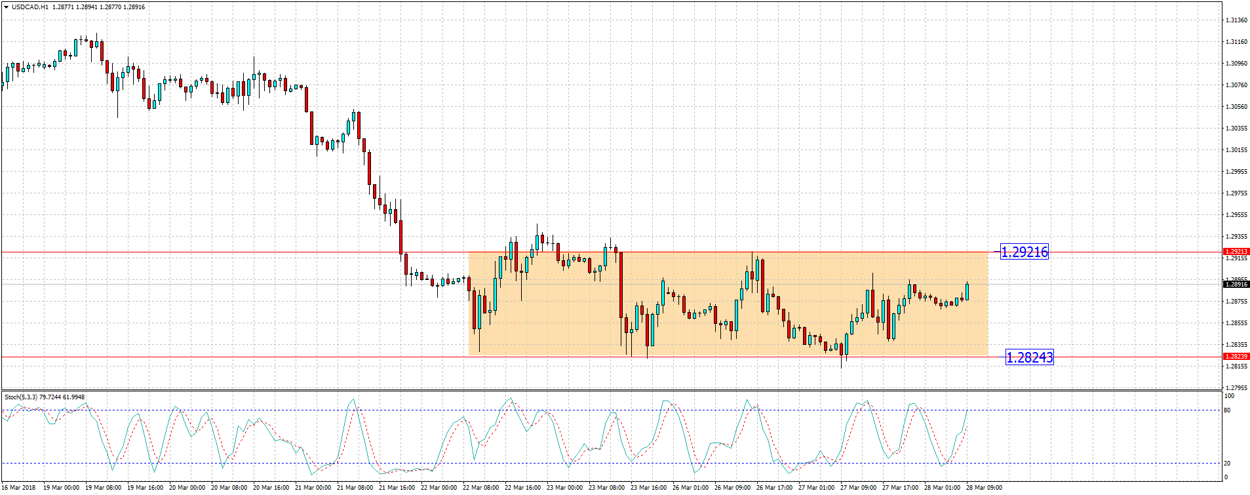Select the blue 1.29216 price label
Viewport: 1250px width, 495px height.
tap(1024, 252)
